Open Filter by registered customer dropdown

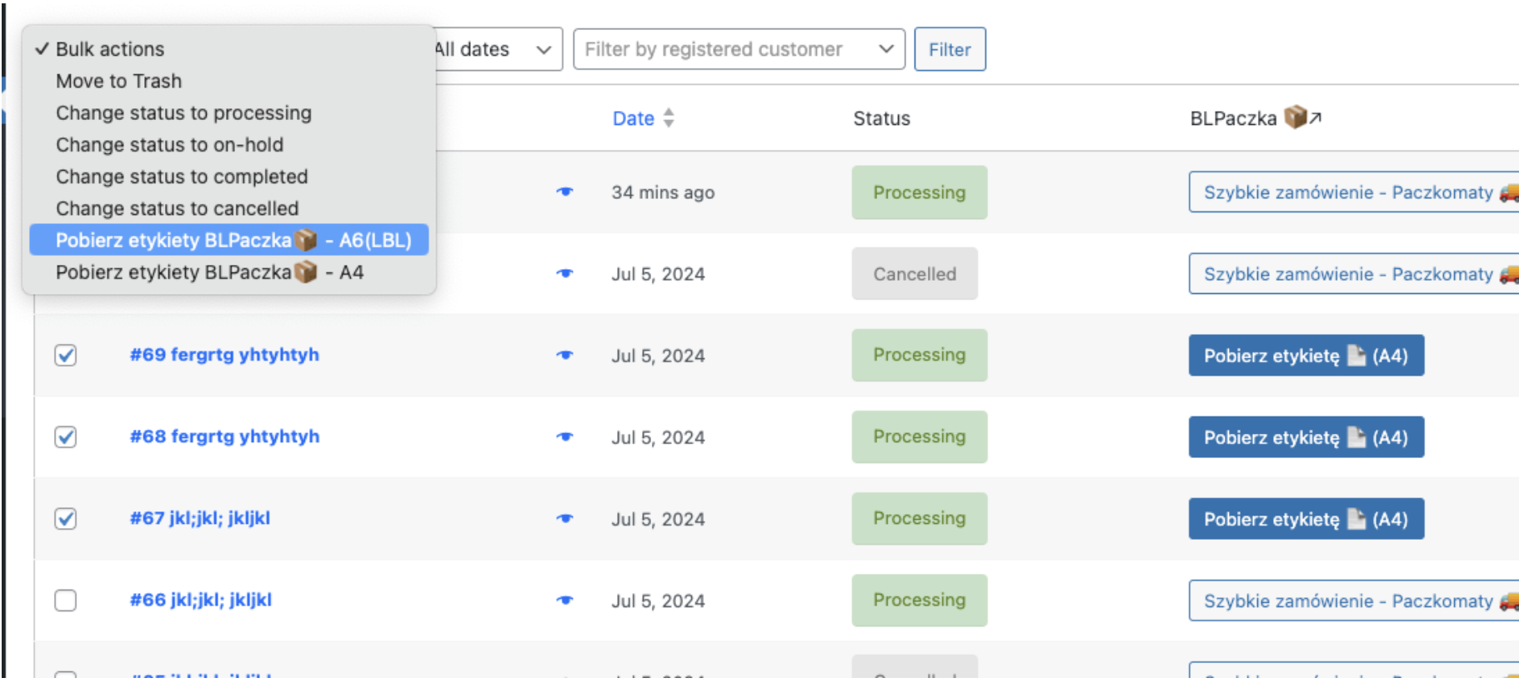tap(739, 49)
